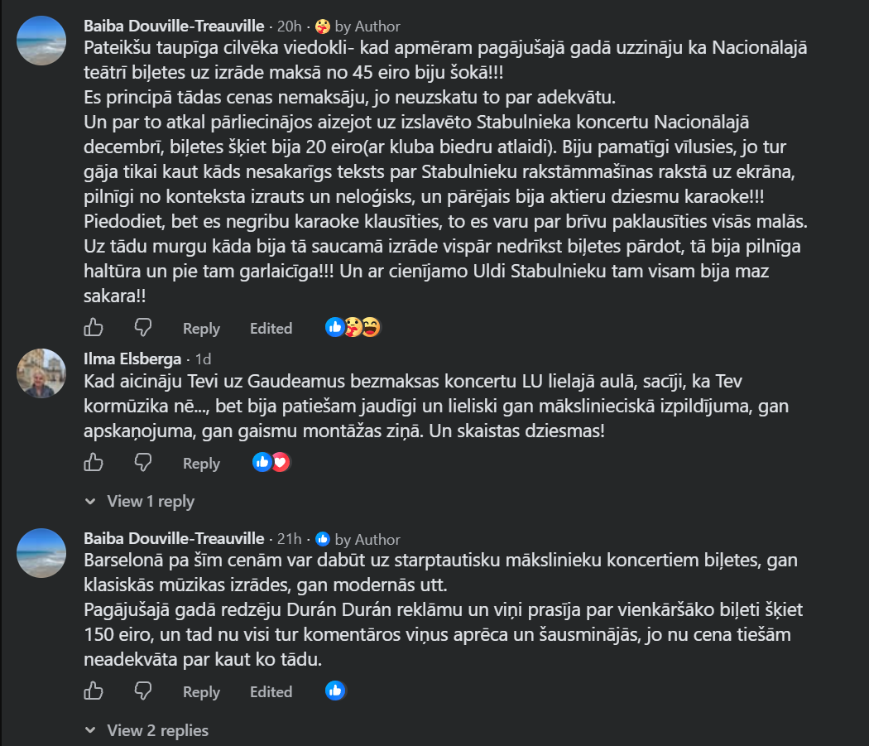
Task: Show the like and heart reactions on Ilma's comment
Action: 271,462
